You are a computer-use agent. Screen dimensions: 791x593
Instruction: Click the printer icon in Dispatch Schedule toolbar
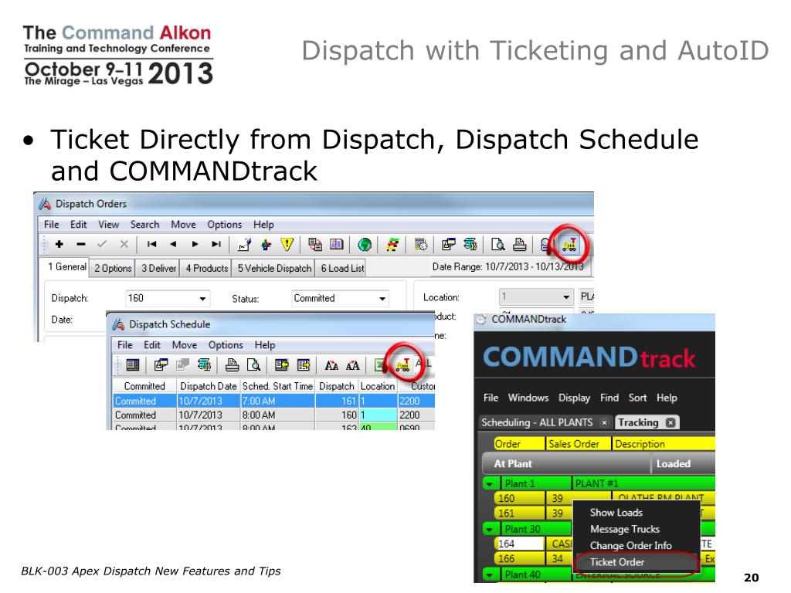[x=232, y=365]
